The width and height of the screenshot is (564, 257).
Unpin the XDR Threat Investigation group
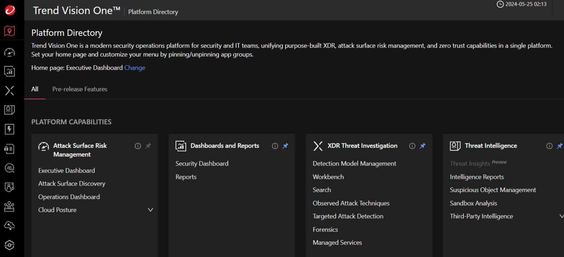point(423,146)
